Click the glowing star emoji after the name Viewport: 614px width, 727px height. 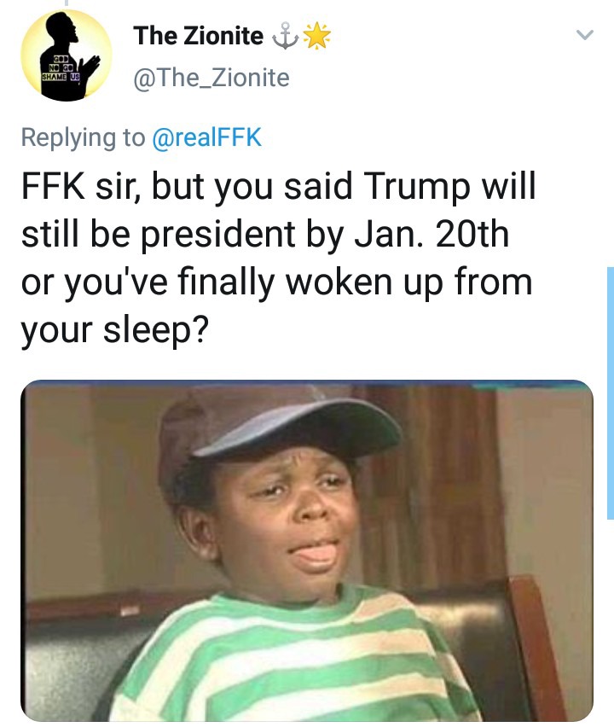coord(317,36)
